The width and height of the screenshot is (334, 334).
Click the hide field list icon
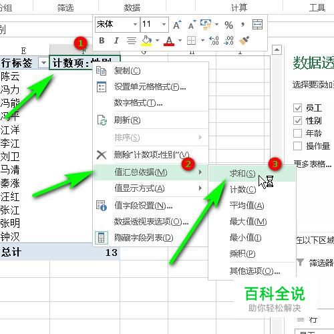coord(102,238)
